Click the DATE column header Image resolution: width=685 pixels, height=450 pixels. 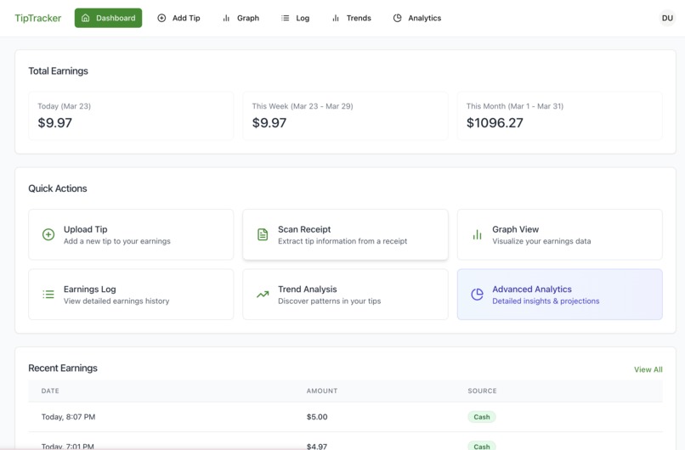click(50, 391)
